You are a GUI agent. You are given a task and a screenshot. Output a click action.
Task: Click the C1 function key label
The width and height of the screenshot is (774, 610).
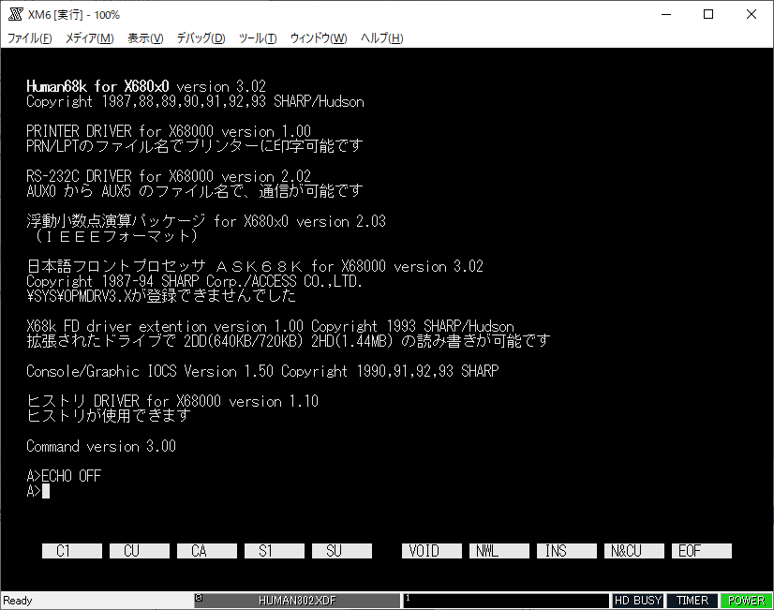click(72, 551)
